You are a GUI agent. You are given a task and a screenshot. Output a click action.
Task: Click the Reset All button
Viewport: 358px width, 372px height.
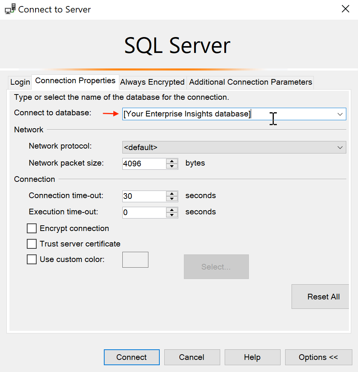point(320,296)
